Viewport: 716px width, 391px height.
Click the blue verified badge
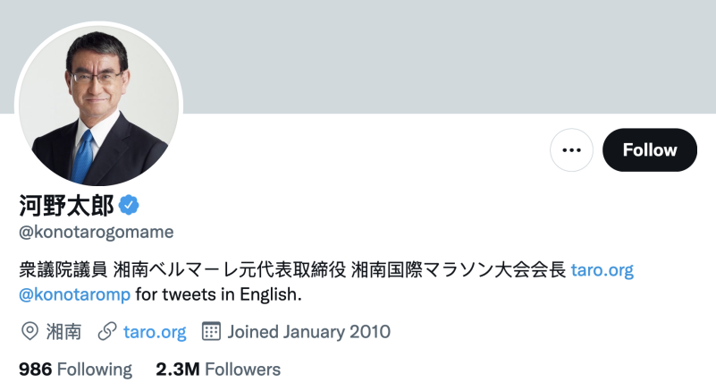[x=130, y=206]
